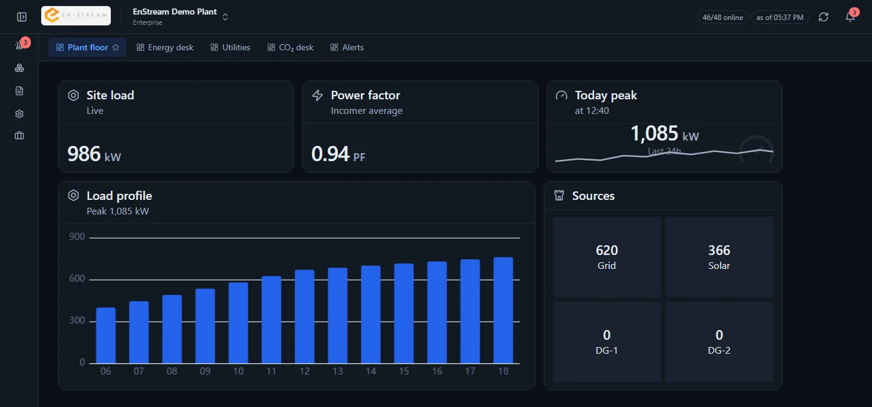Switch to Energy desk tab
872x407 pixels.
165,47
